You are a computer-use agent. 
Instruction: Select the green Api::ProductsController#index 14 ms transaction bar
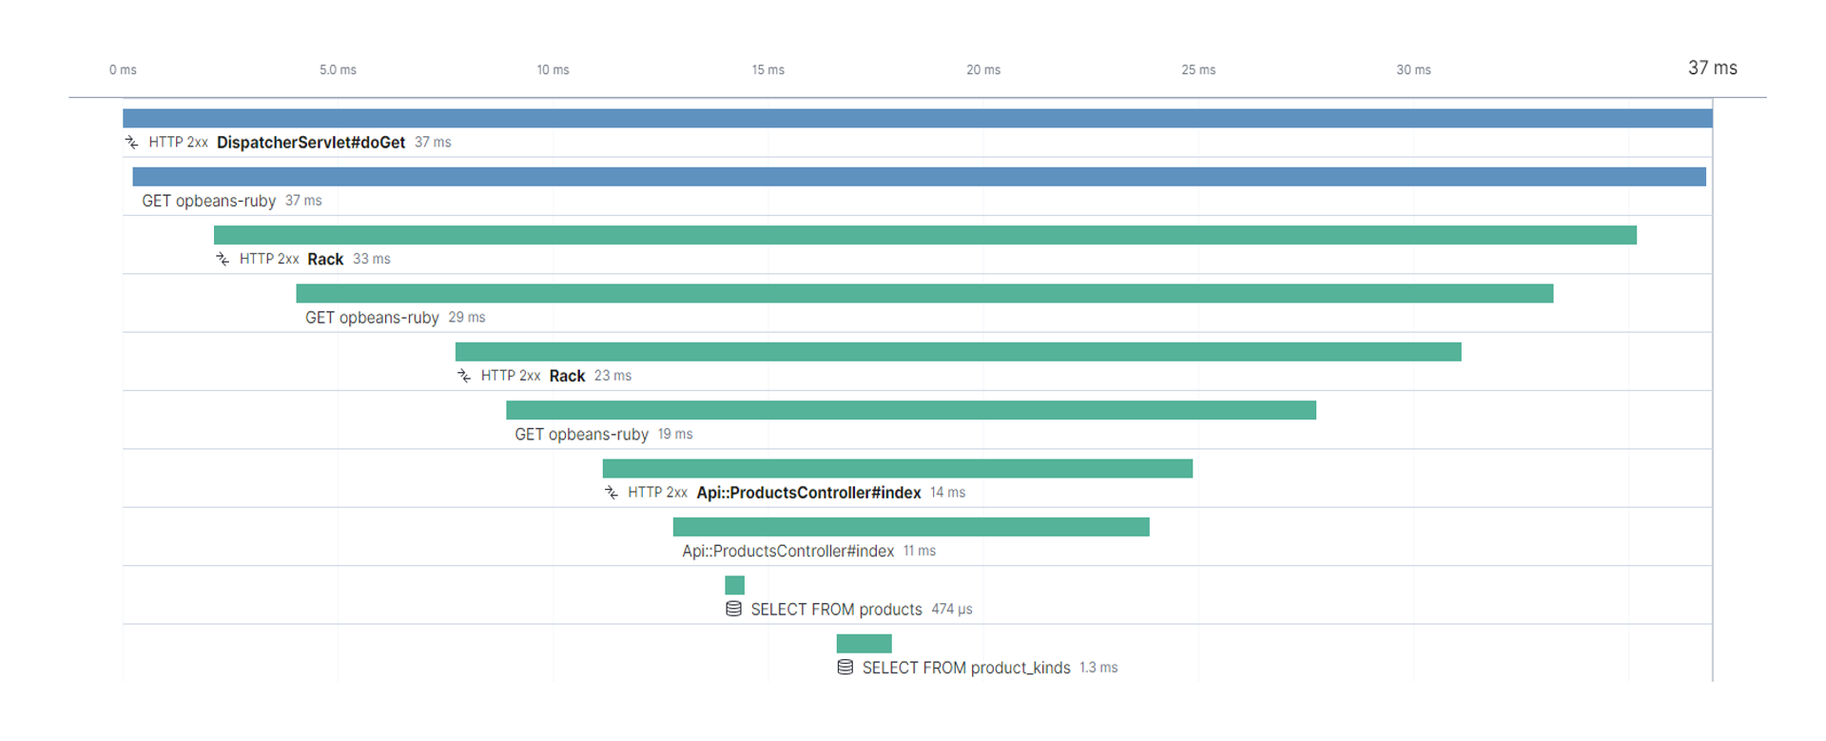(x=898, y=469)
